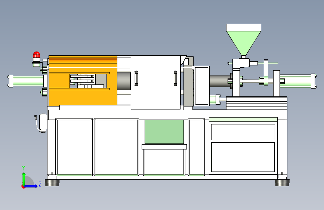Click the Y axis label
Image resolution: width=324 pixels, height=210 pixels.
(x=24, y=168)
